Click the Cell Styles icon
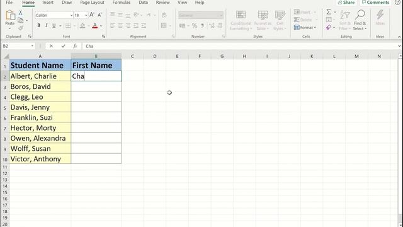 (280, 15)
